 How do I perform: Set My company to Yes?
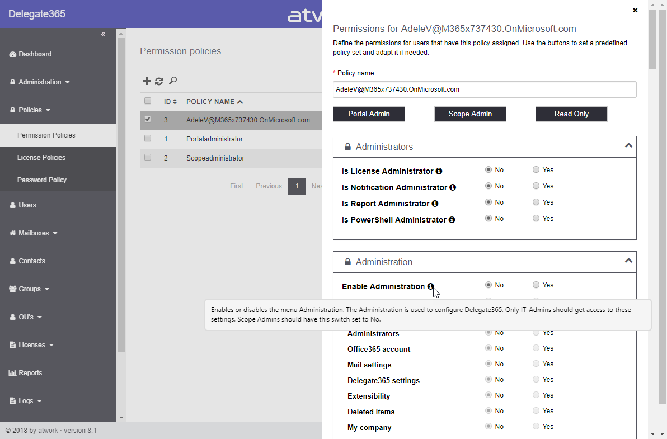536,426
